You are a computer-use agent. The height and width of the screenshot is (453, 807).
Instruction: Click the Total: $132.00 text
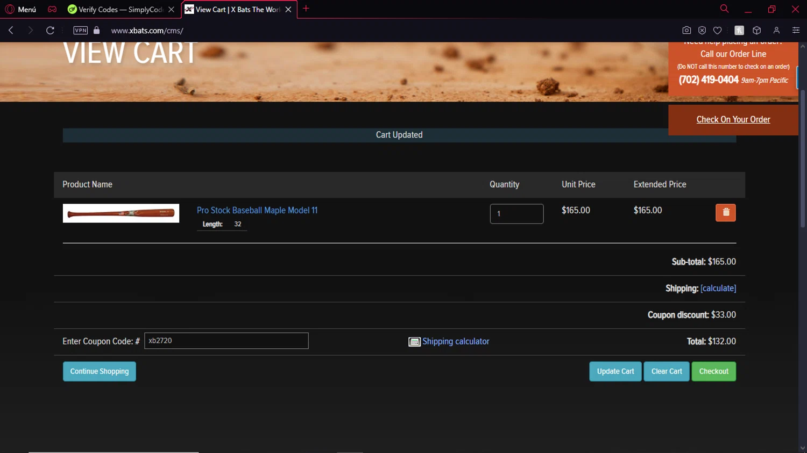point(711,341)
